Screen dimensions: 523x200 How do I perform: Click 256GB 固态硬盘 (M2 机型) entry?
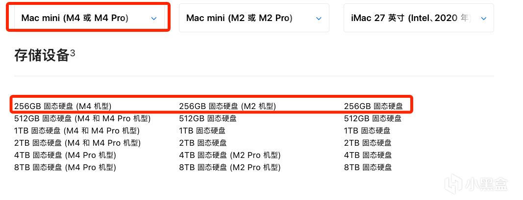[227, 106]
